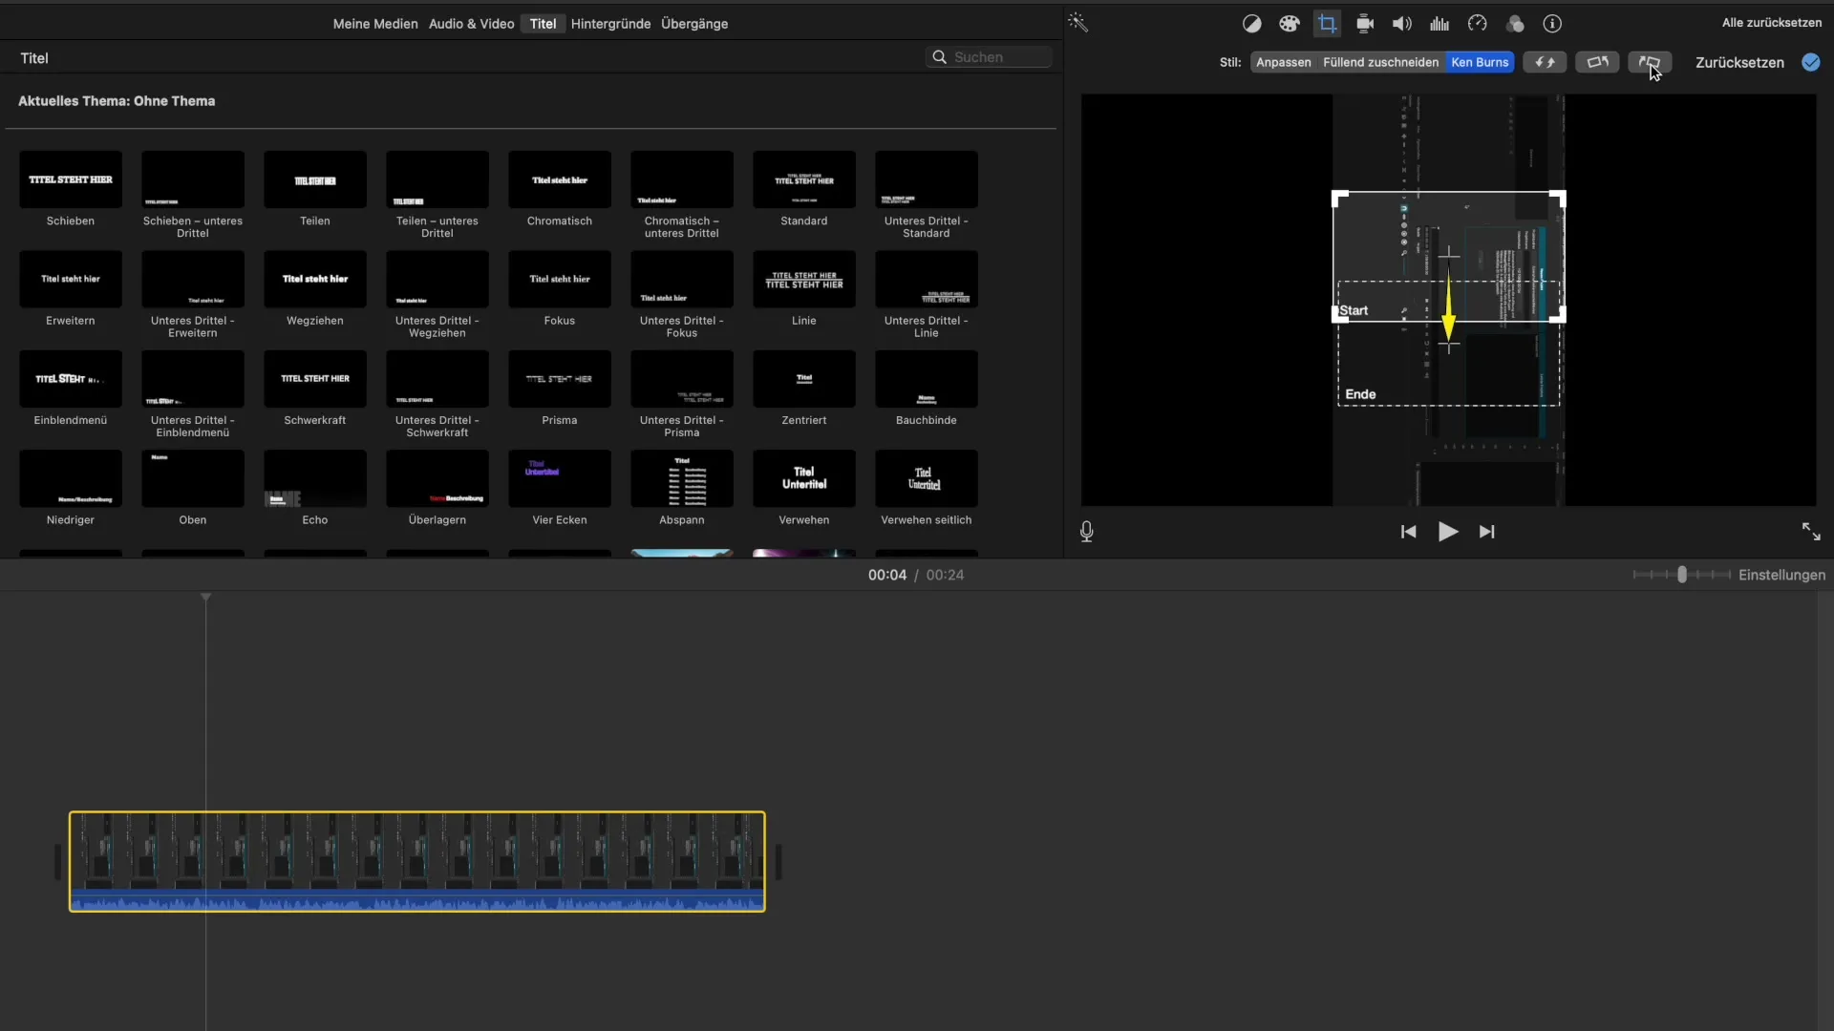Open the color balance tool
Image resolution: width=1834 pixels, height=1031 pixels.
tap(1251, 24)
